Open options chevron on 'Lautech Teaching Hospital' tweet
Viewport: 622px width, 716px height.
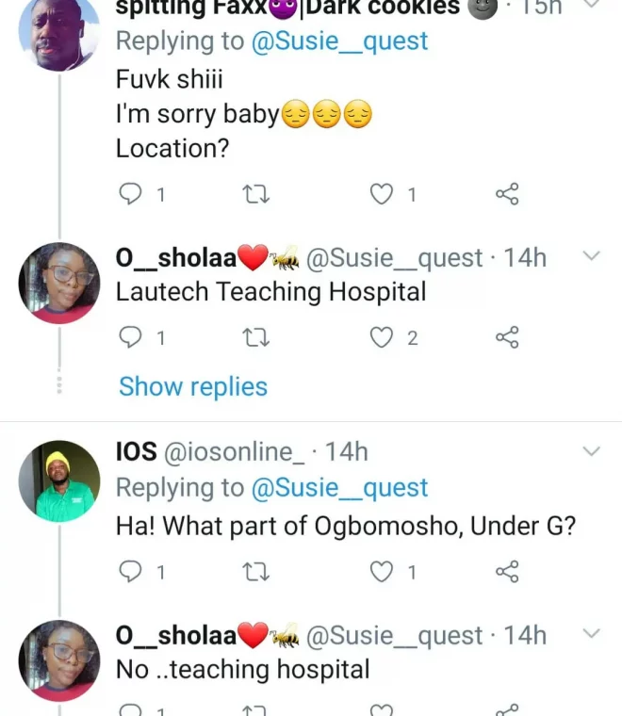tap(591, 256)
